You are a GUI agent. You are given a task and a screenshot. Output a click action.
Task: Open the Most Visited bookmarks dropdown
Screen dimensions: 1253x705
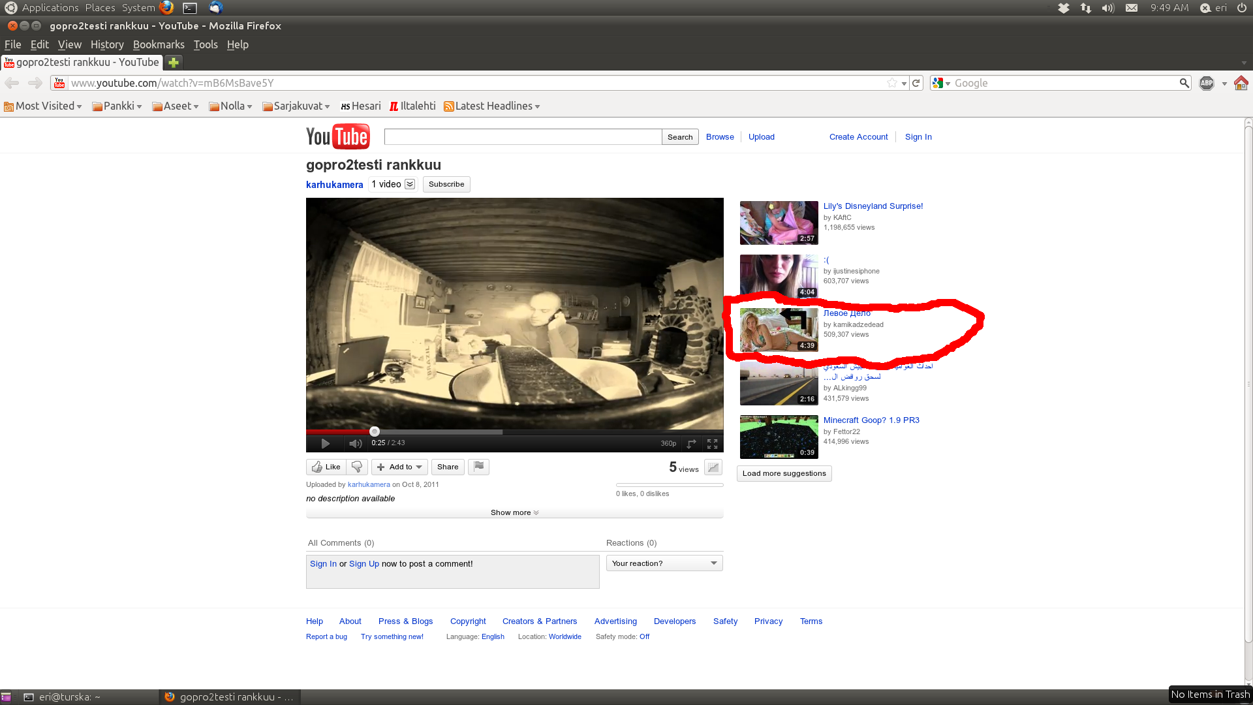pyautogui.click(x=43, y=106)
